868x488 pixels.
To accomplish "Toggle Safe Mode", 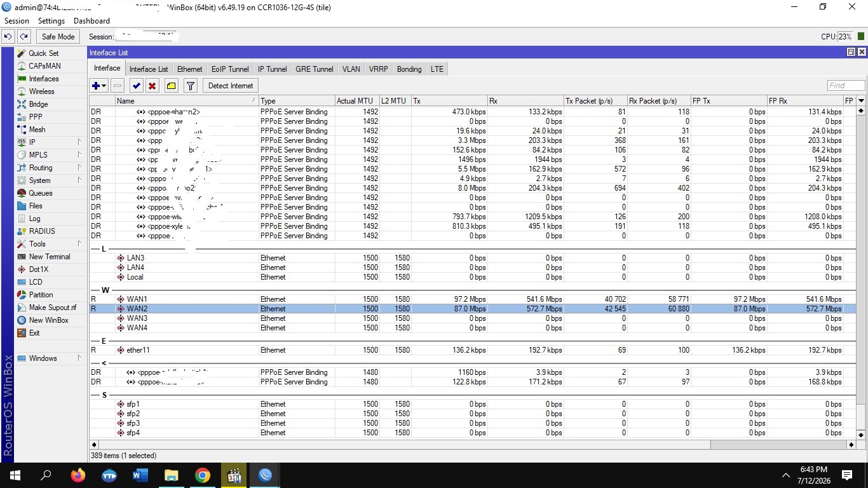I will [58, 37].
